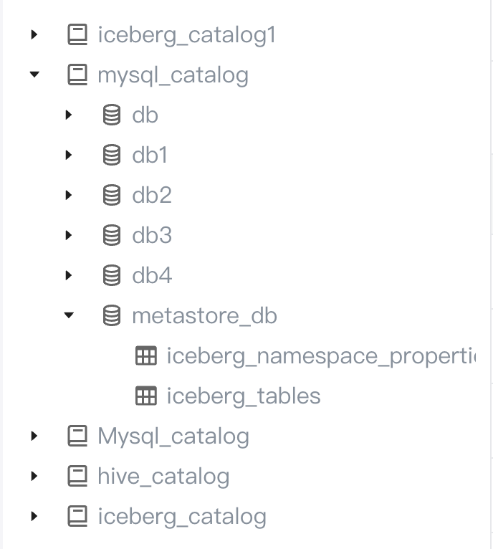
Task: Select the db database label
Action: point(145,115)
